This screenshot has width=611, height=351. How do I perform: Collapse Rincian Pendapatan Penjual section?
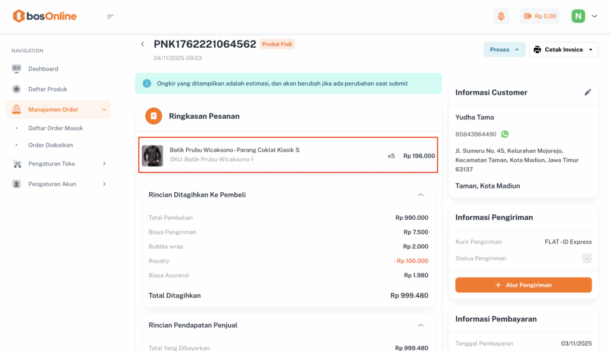421,325
